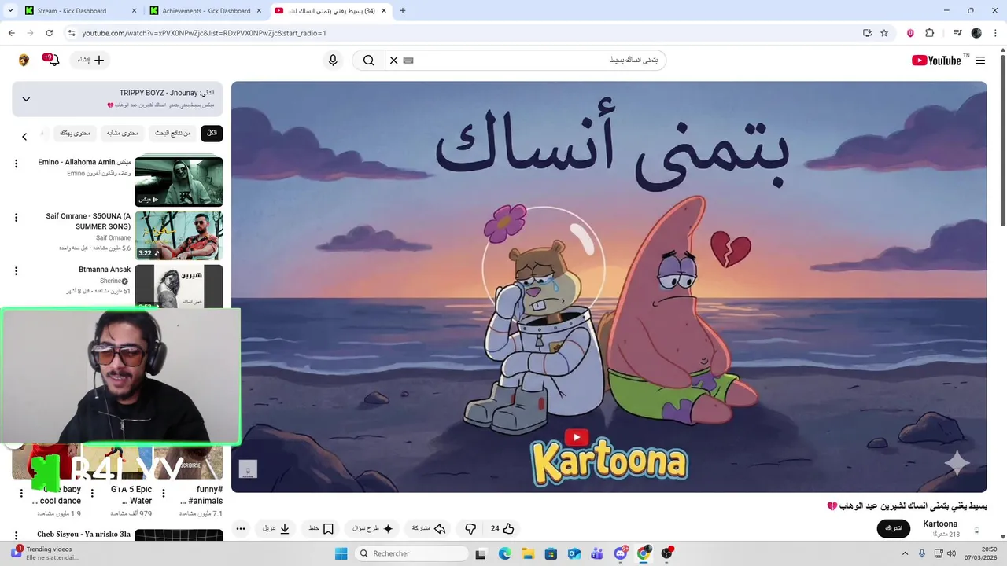This screenshot has width=1007, height=566.
Task: Bookmark this page with the star
Action: point(884,33)
